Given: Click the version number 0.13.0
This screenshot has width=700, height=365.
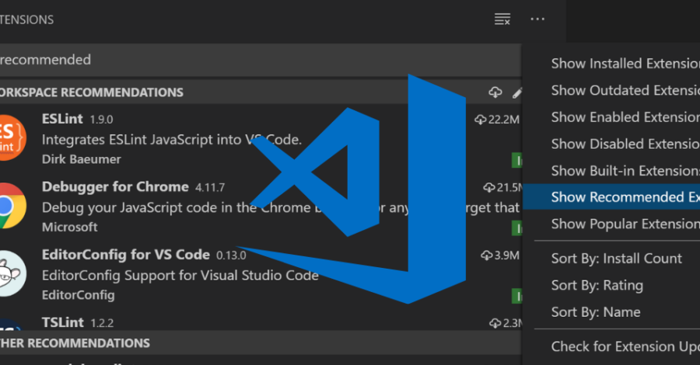Looking at the screenshot, I should 231,255.
